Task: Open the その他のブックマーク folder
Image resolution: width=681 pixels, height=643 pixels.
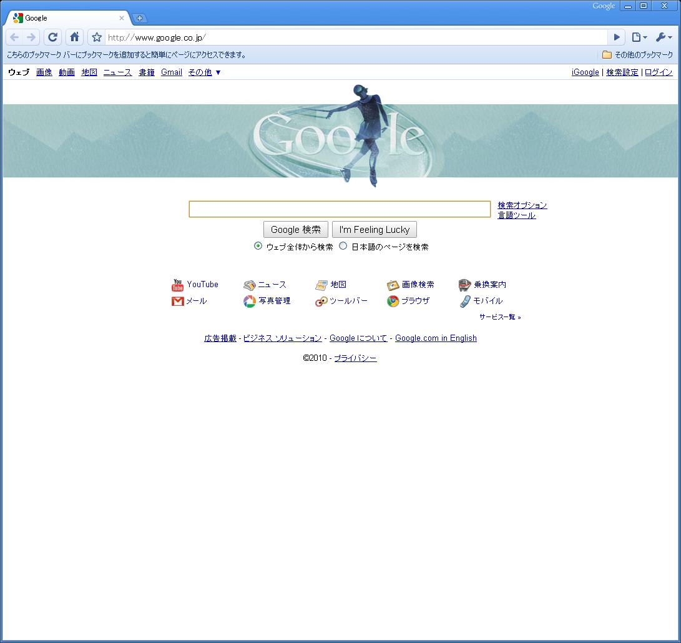Action: coord(637,55)
